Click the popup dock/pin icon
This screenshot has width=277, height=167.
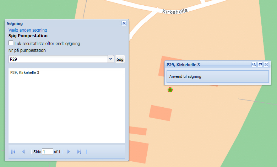click(x=260, y=65)
